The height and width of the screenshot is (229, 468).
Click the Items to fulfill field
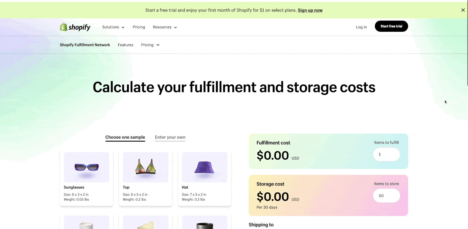click(x=387, y=154)
